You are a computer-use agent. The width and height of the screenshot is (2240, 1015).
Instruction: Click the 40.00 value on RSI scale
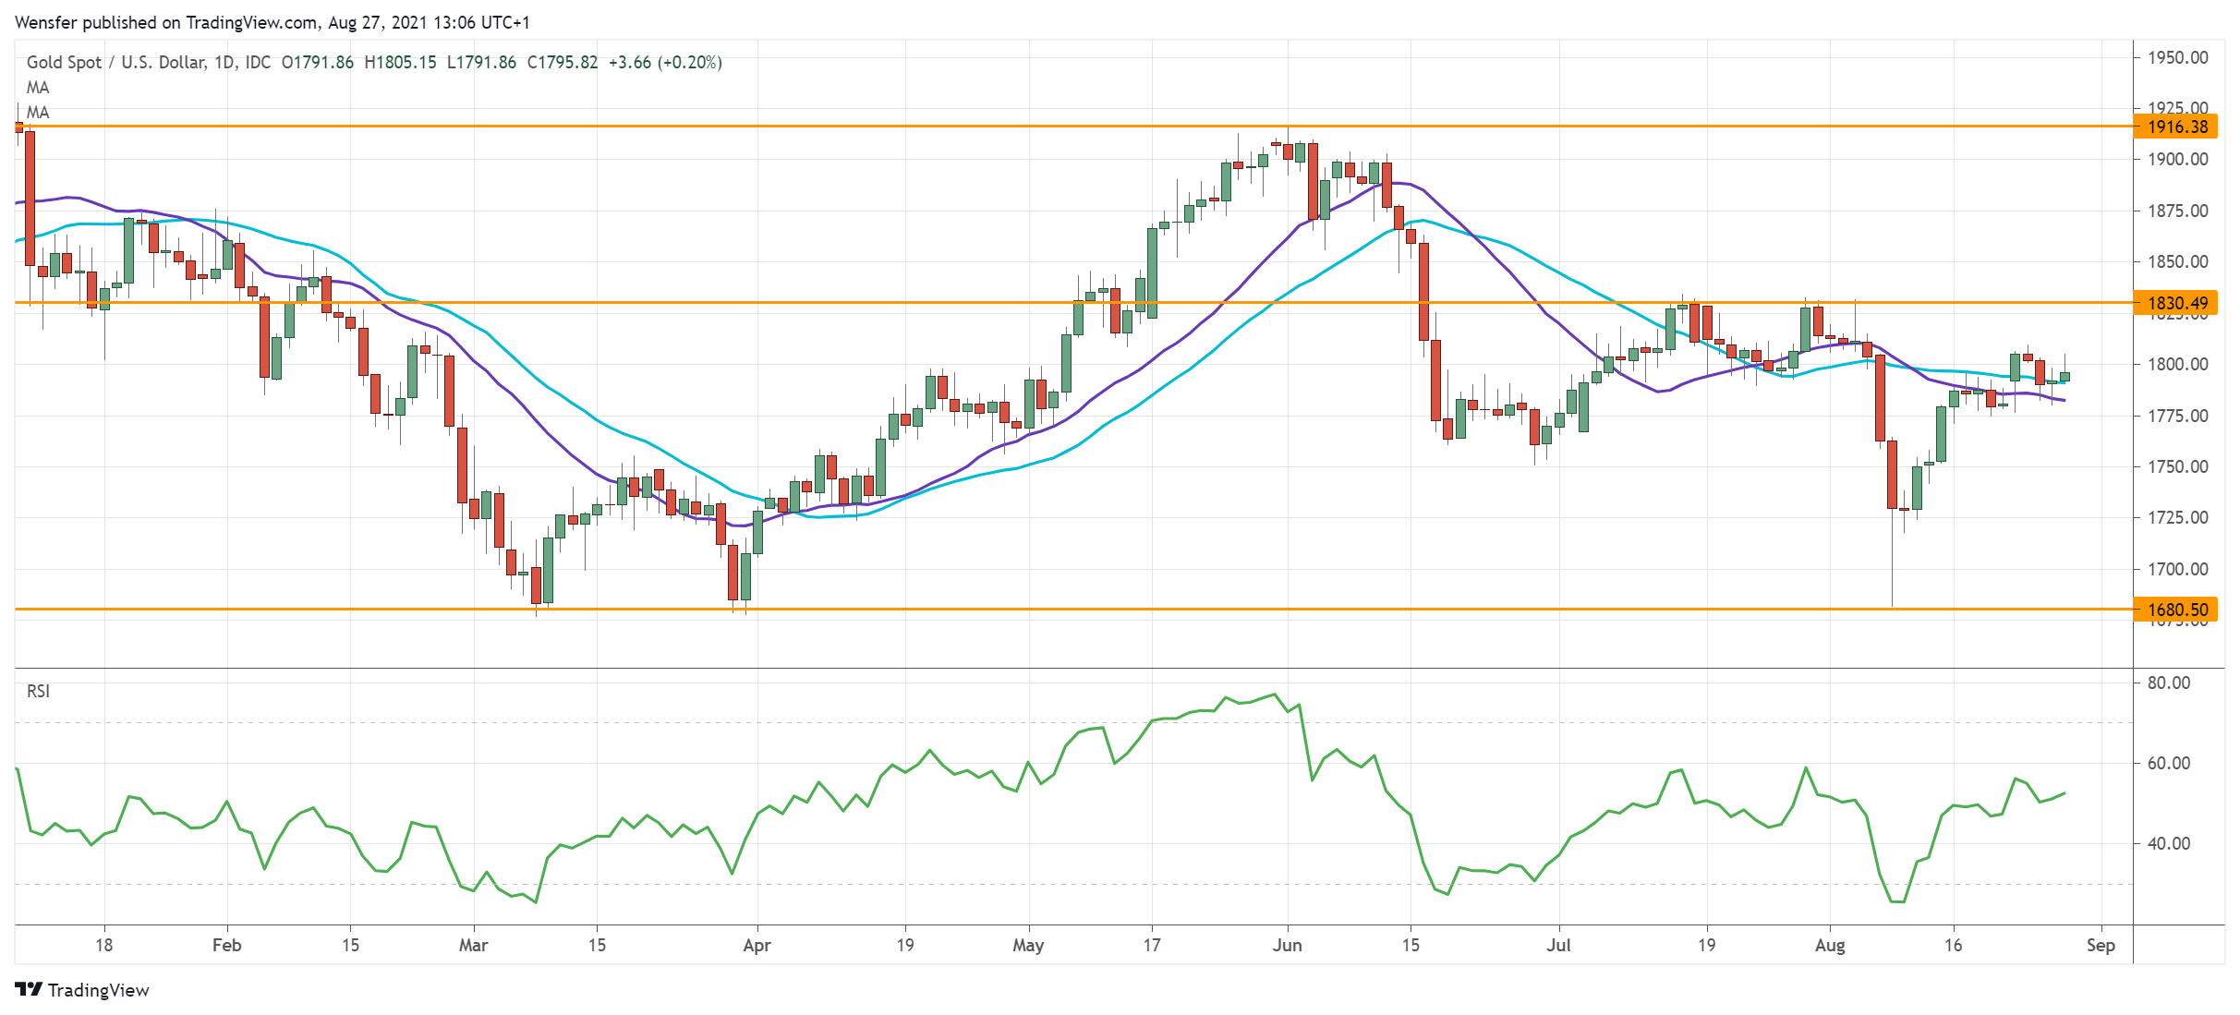point(2168,843)
